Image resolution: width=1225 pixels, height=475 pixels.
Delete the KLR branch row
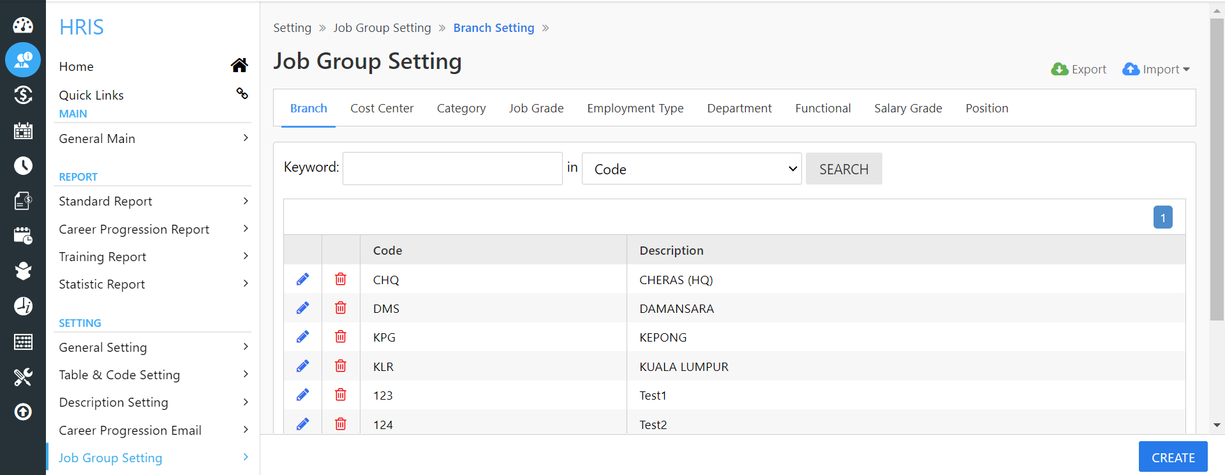(x=341, y=366)
